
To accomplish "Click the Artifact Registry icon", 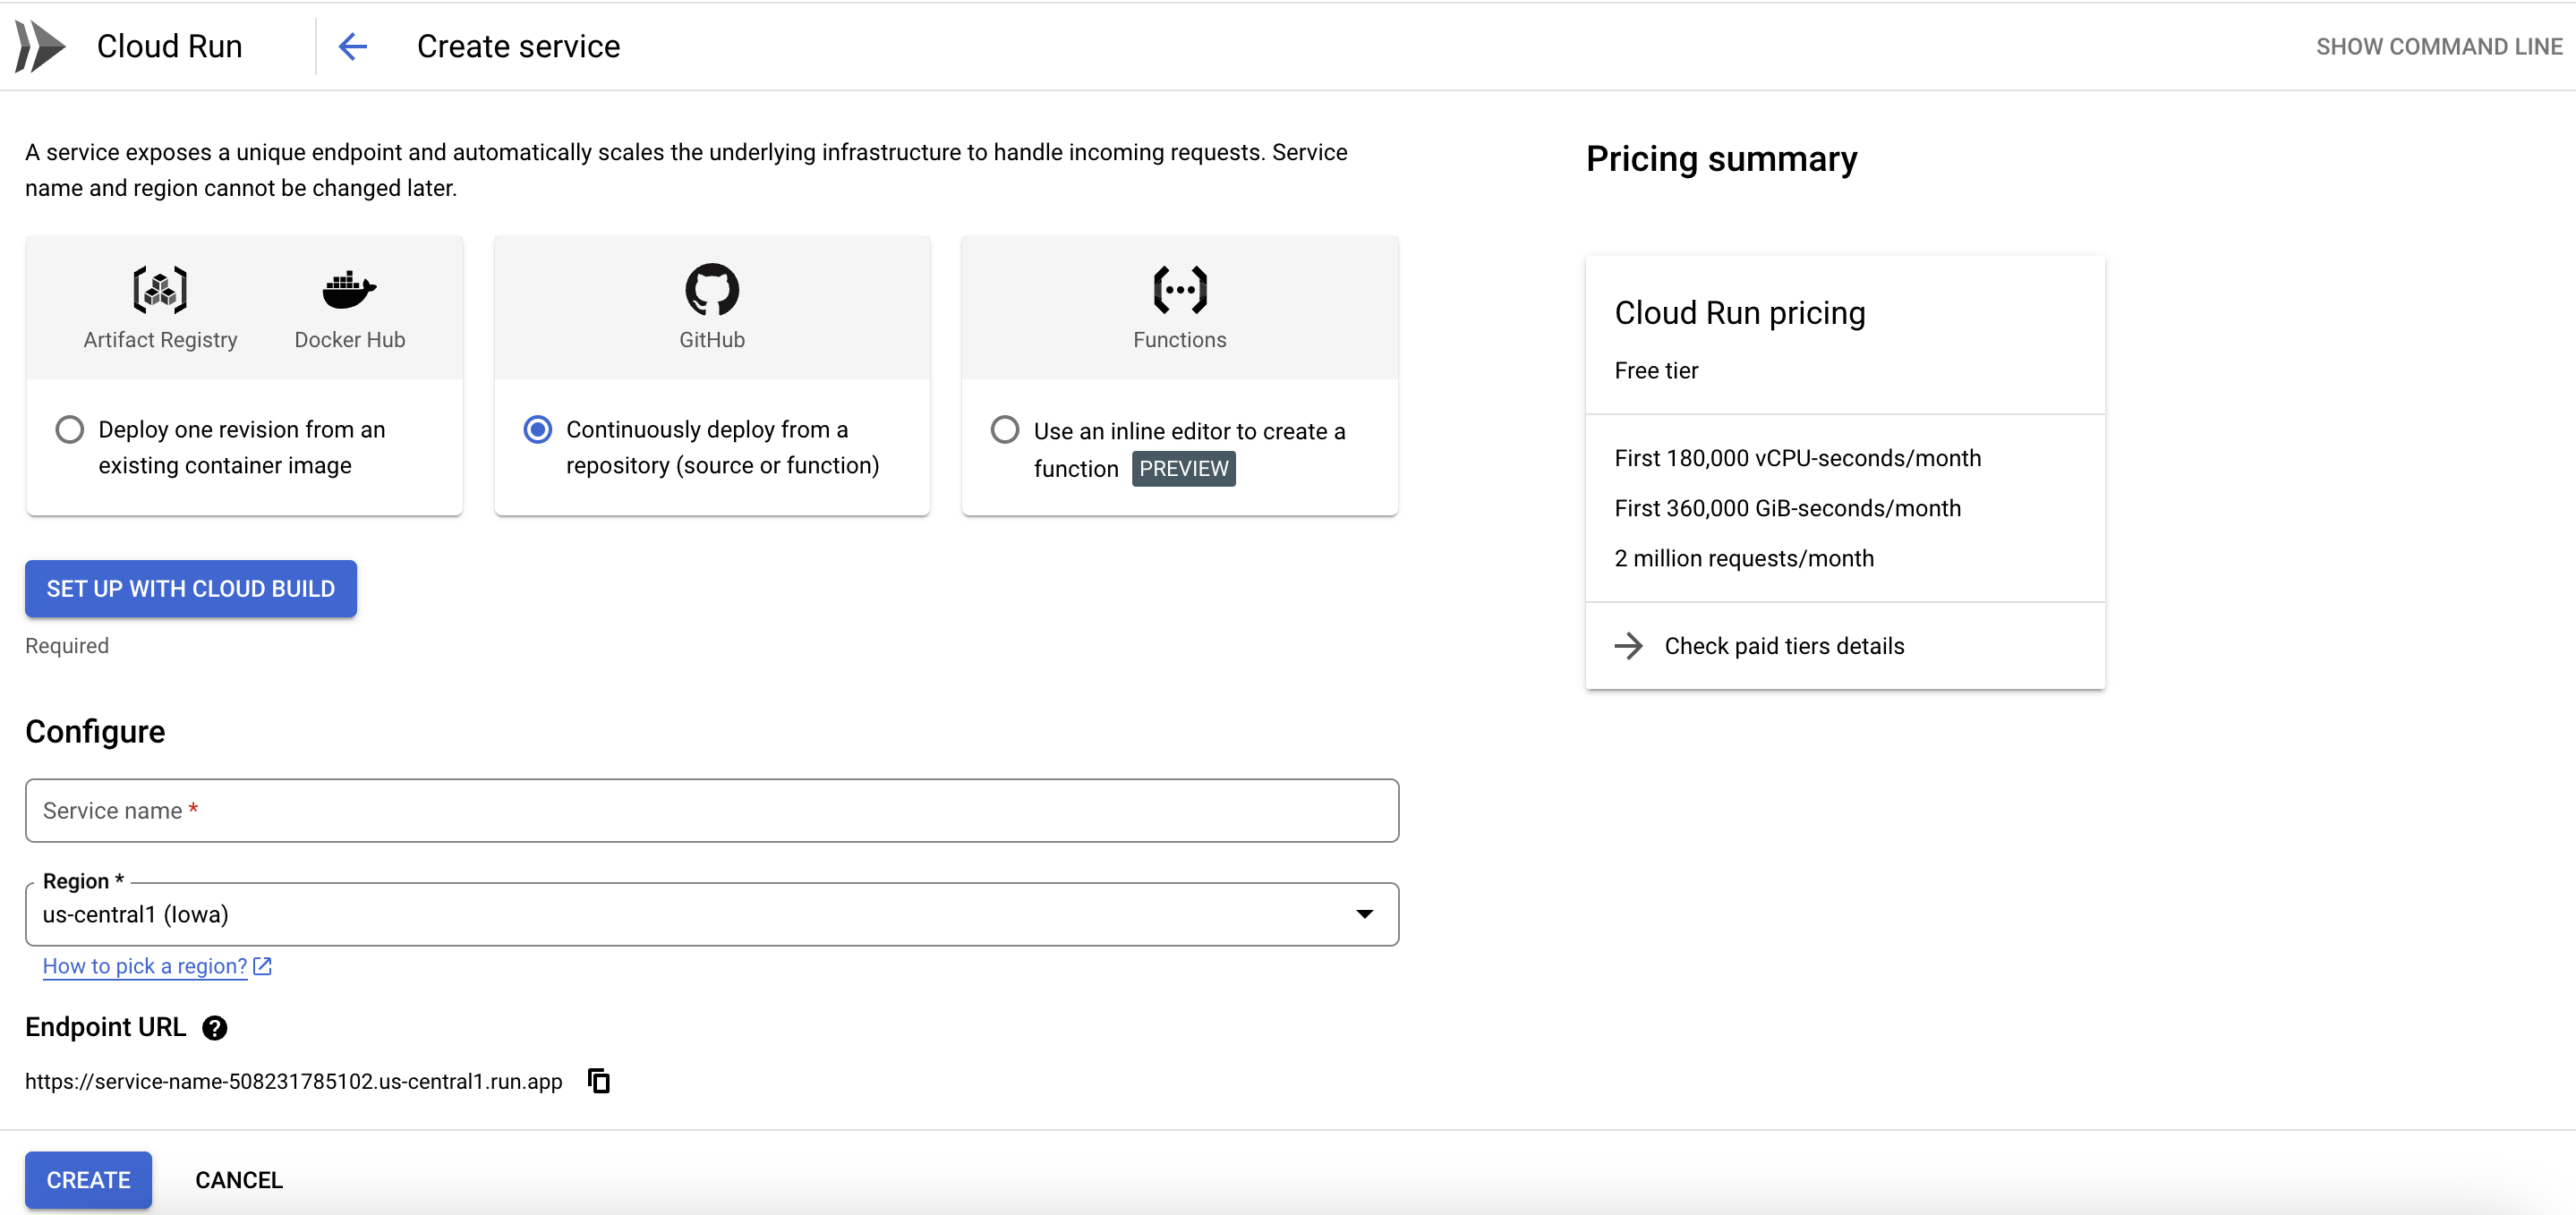I will tap(160, 290).
